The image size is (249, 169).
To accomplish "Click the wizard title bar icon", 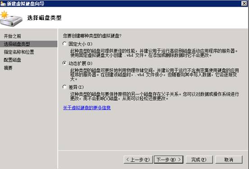I will (x=3, y=3).
